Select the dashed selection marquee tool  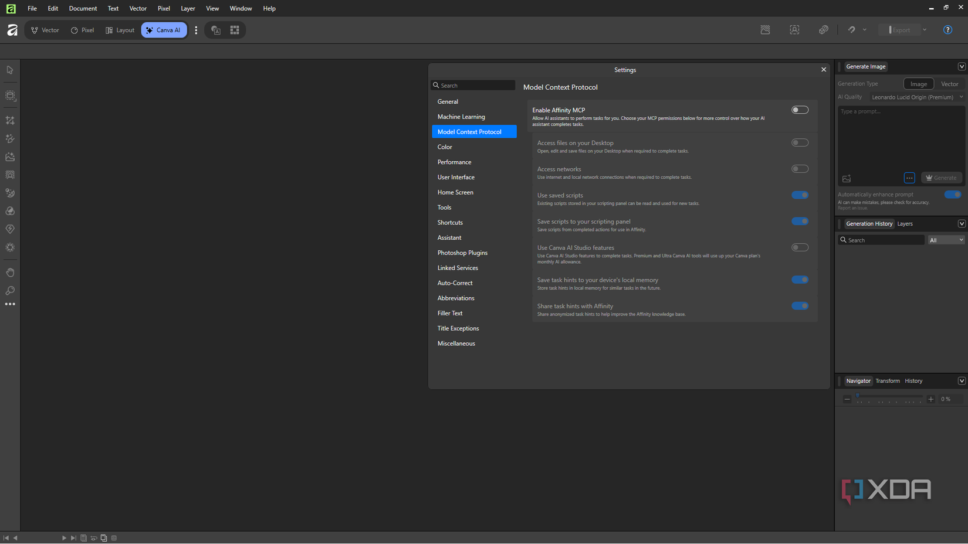coord(10,96)
